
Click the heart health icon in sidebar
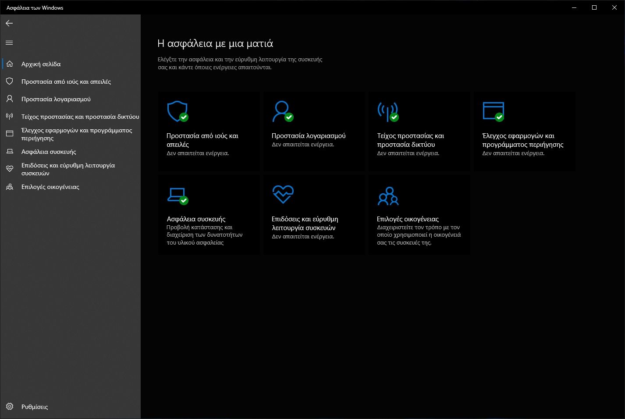coord(10,169)
